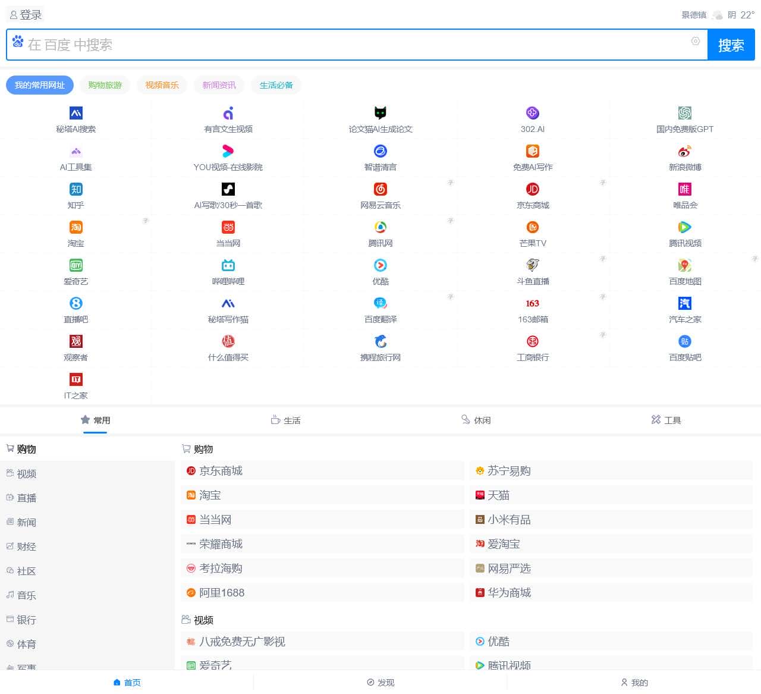Click the 搜索 button
The width and height of the screenshot is (761, 694).
(731, 45)
